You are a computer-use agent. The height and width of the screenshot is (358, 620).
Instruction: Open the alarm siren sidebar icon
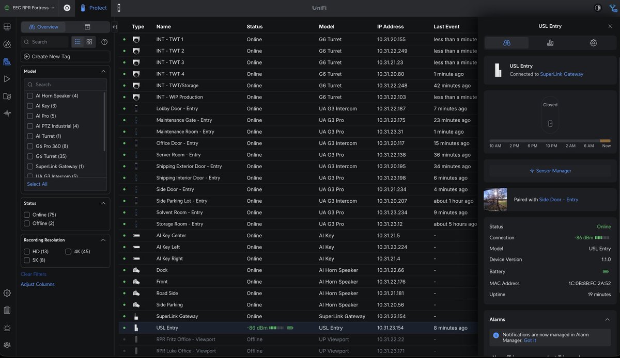7,328
